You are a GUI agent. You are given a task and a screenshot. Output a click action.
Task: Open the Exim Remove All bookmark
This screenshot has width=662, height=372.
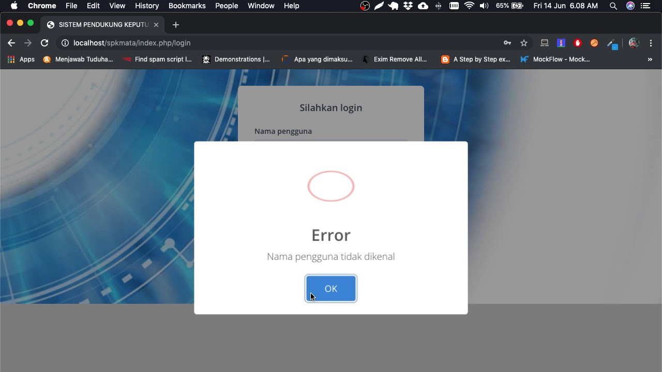[x=395, y=59]
